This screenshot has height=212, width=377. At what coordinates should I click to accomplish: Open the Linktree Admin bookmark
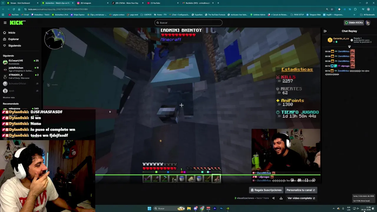(x=258, y=14)
